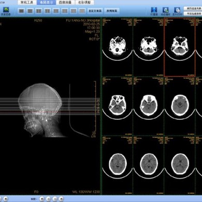Click the WL:100/WW:1200 window level text

tap(86, 192)
